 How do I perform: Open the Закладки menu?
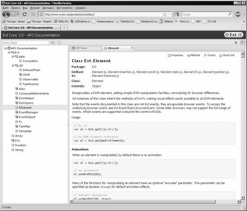(x=48, y=8)
